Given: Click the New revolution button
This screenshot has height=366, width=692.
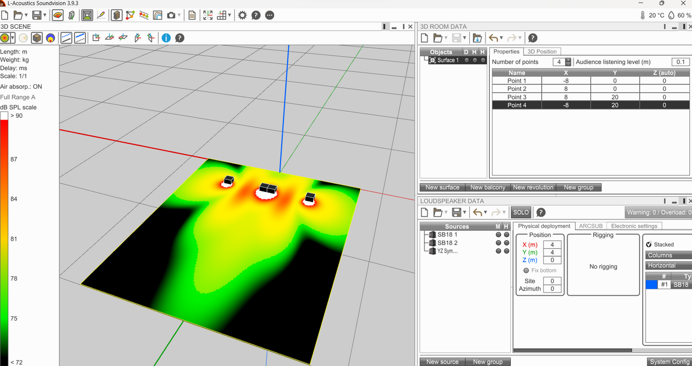Looking at the screenshot, I should pyautogui.click(x=533, y=188).
